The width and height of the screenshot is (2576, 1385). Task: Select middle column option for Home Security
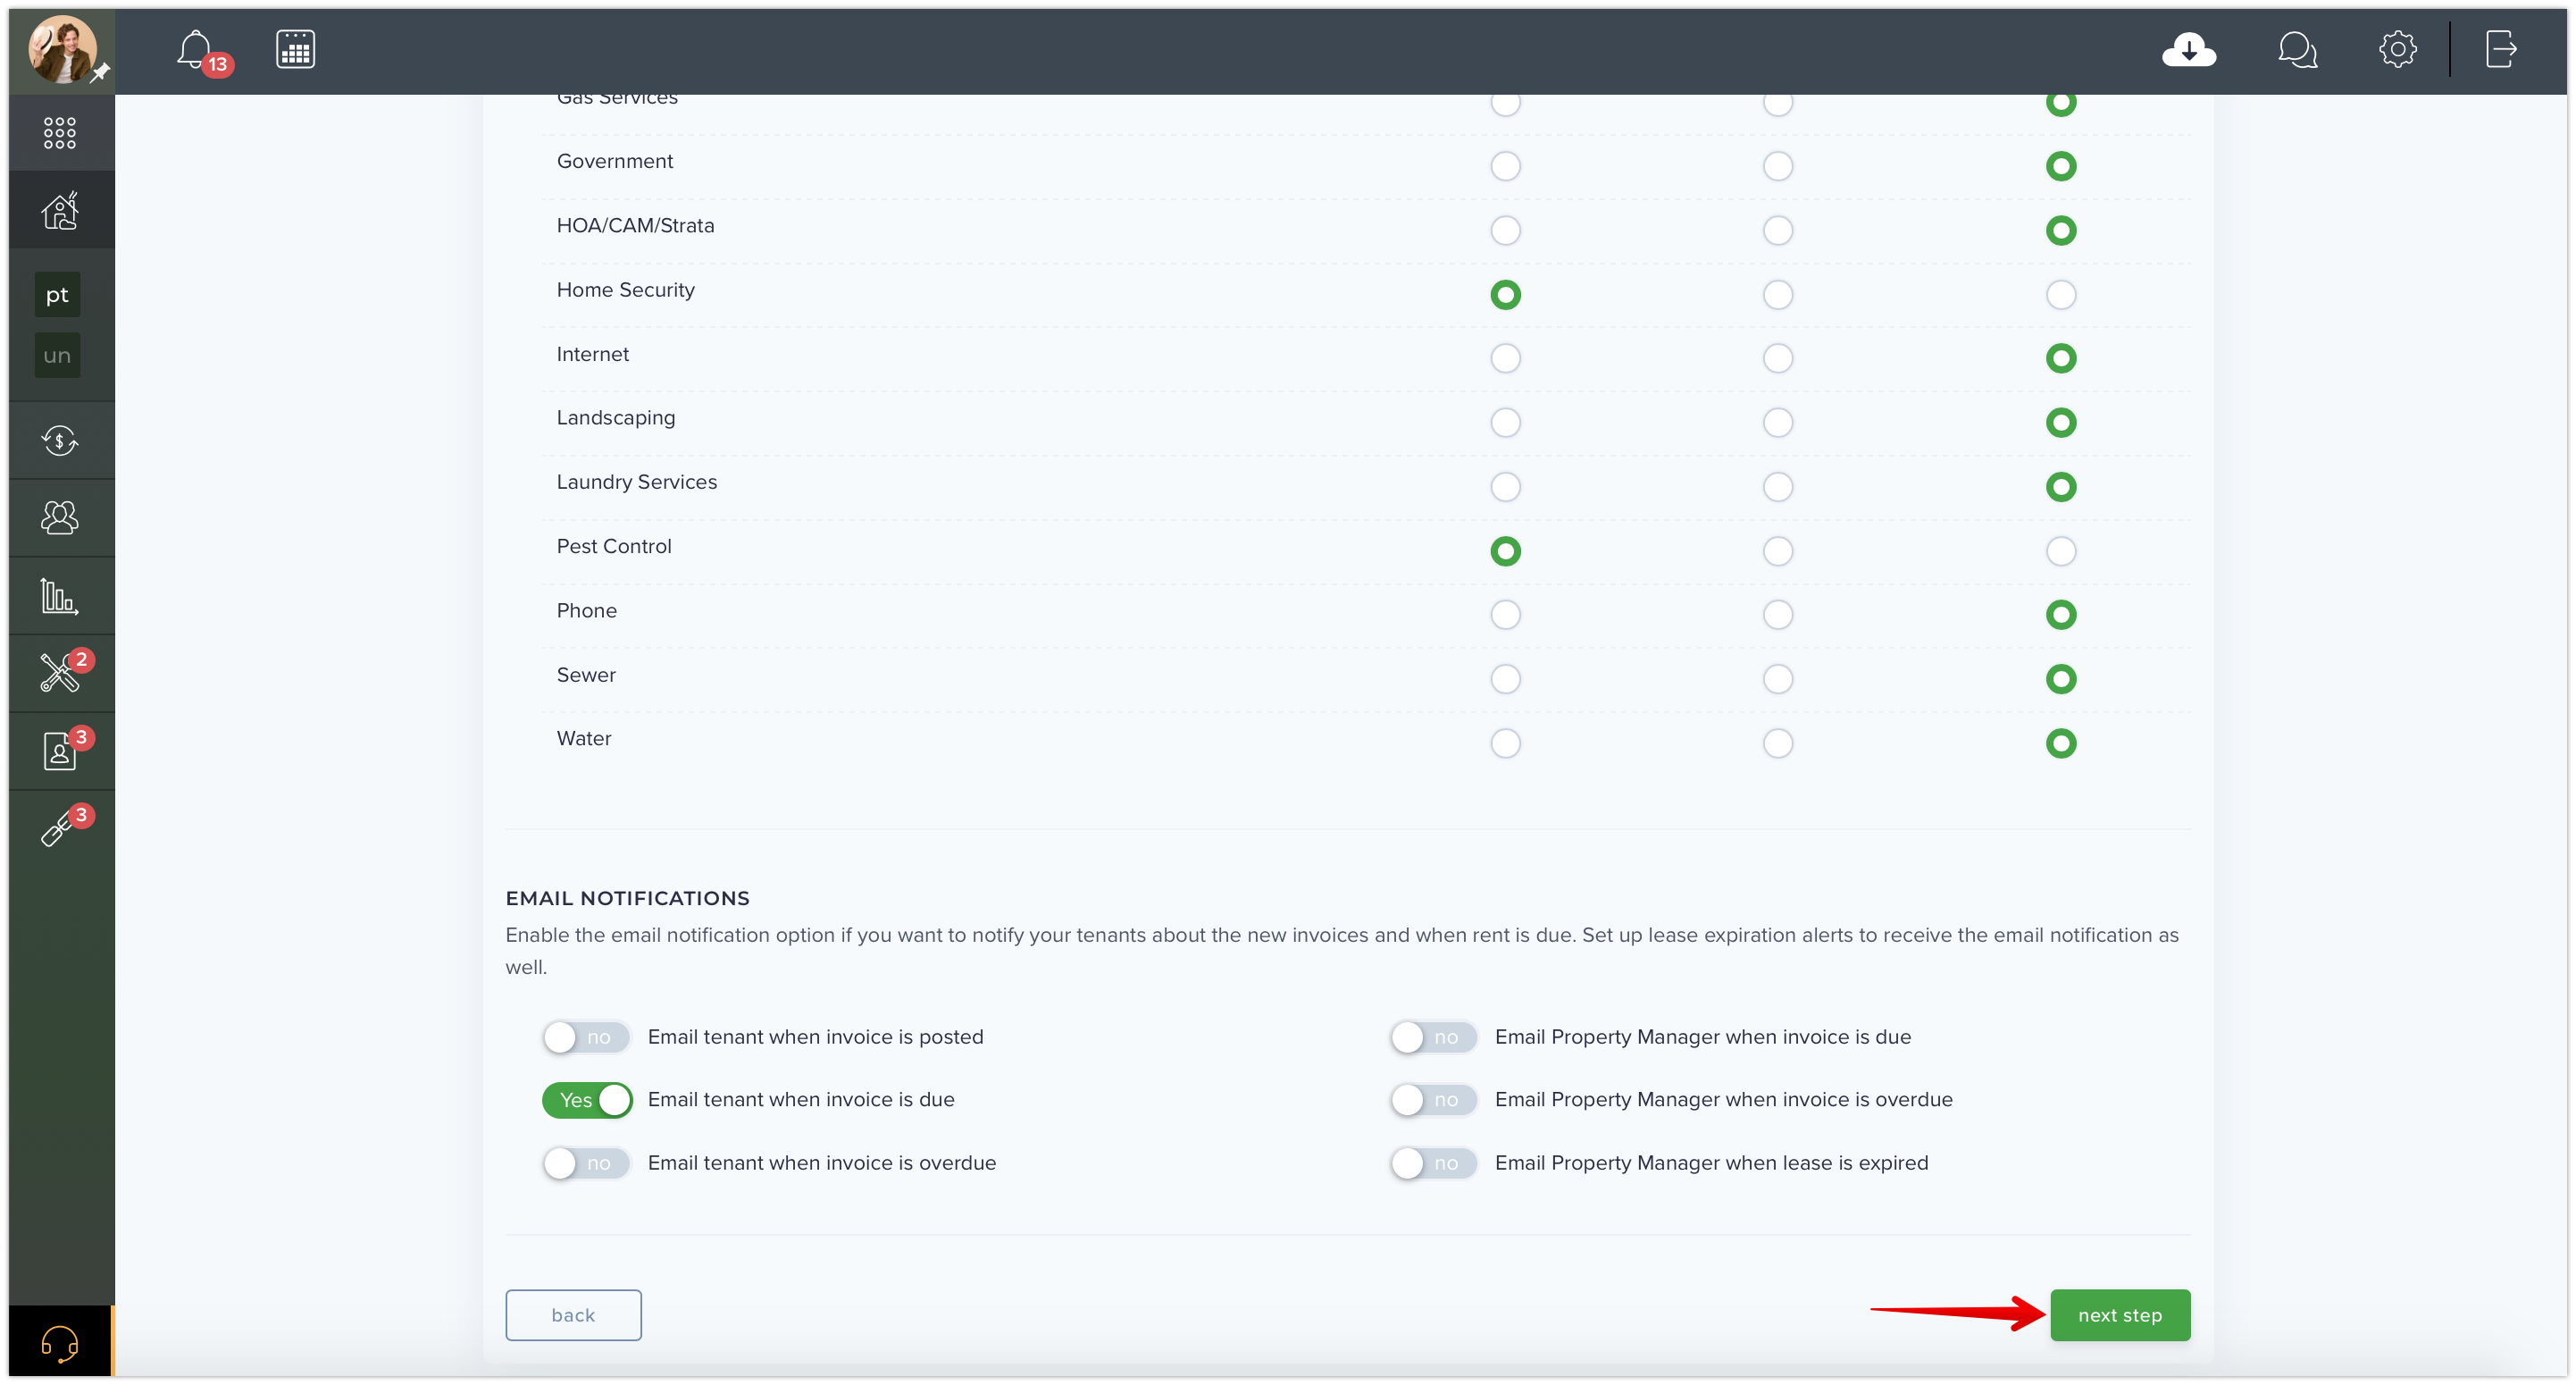(1777, 294)
